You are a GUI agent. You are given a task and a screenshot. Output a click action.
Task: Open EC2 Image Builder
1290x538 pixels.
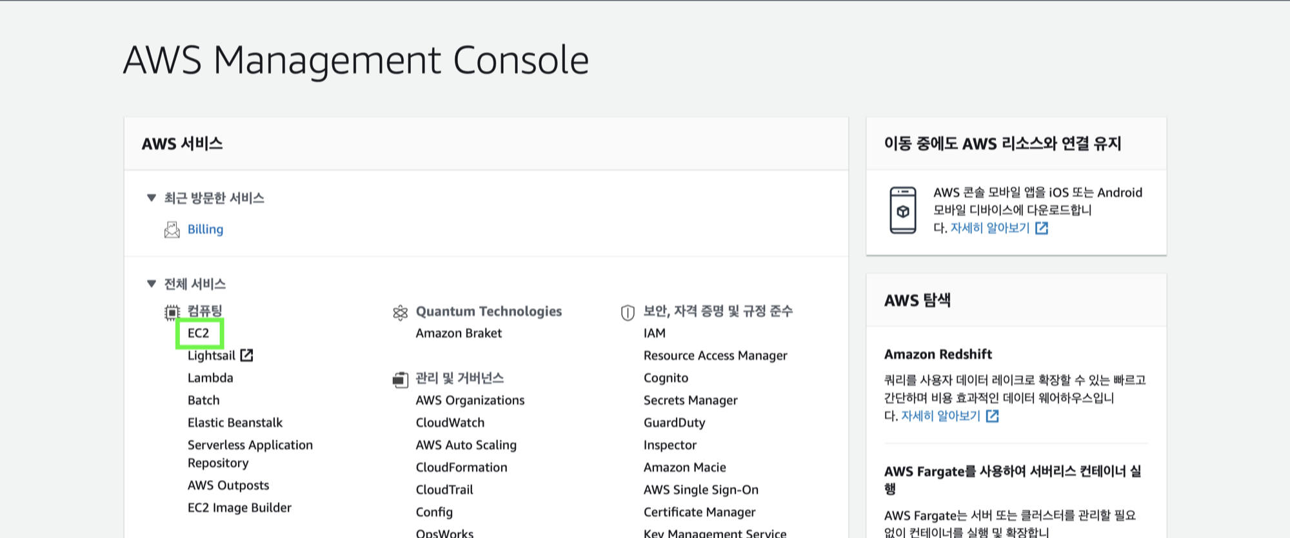point(239,508)
